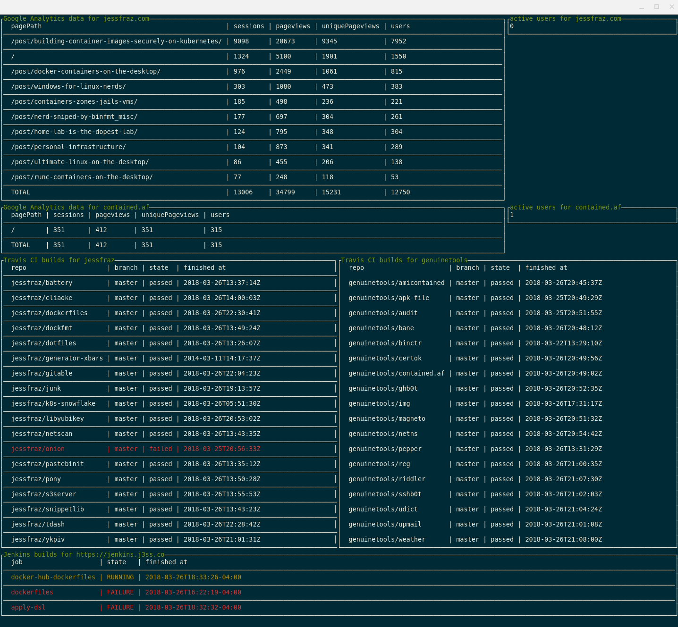Select total sessions value 13006
Viewport: 678px width, 627px height.
coord(243,192)
